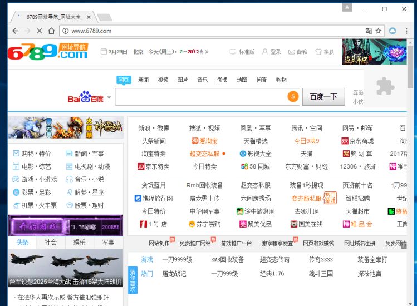Click the orange 5 badge in search box
The height and width of the screenshot is (306, 417).
[x=293, y=96]
